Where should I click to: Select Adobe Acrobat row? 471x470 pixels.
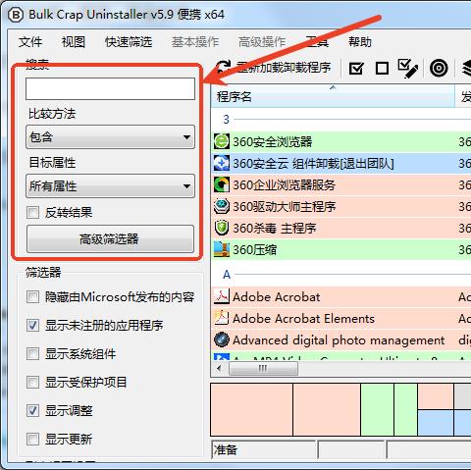click(x=341, y=296)
